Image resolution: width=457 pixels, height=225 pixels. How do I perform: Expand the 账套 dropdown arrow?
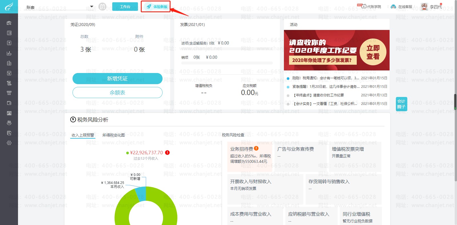pyautogui.click(x=92, y=7)
